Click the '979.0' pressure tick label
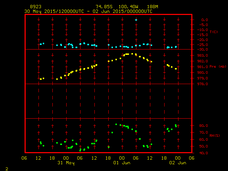The height and width of the screenshot is (171, 228). pyautogui.click(x=203, y=78)
